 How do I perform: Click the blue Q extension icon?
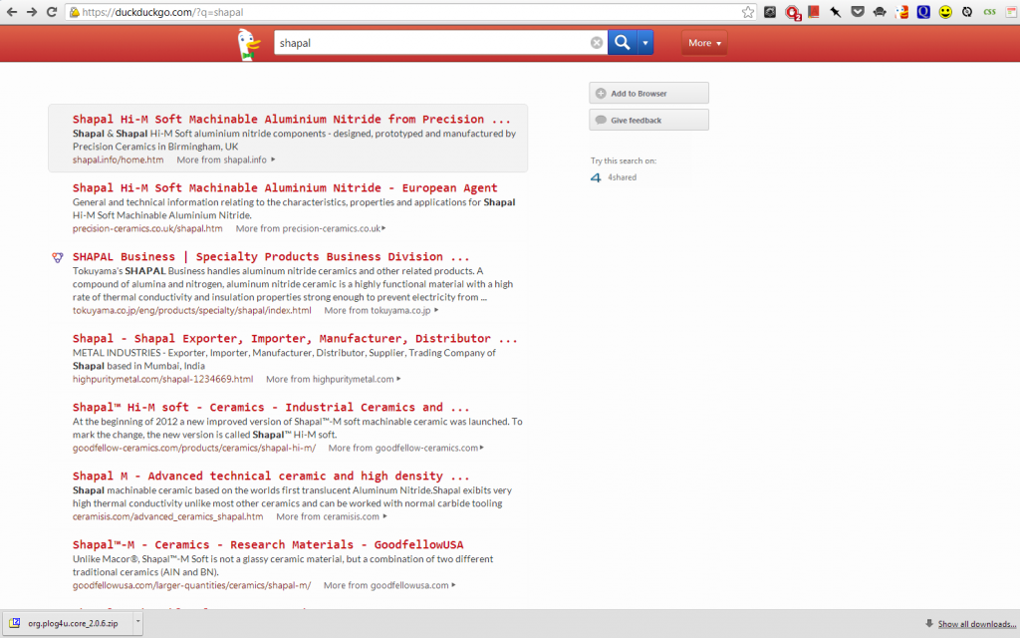[923, 12]
